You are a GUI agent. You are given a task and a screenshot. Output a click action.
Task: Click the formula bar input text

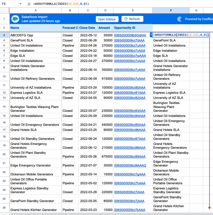tap(61, 4)
